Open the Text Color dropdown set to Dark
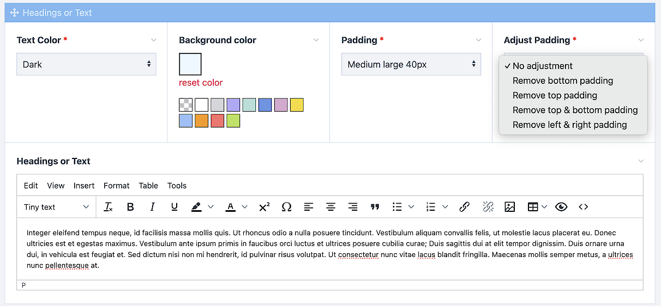661x306 pixels. [x=86, y=64]
